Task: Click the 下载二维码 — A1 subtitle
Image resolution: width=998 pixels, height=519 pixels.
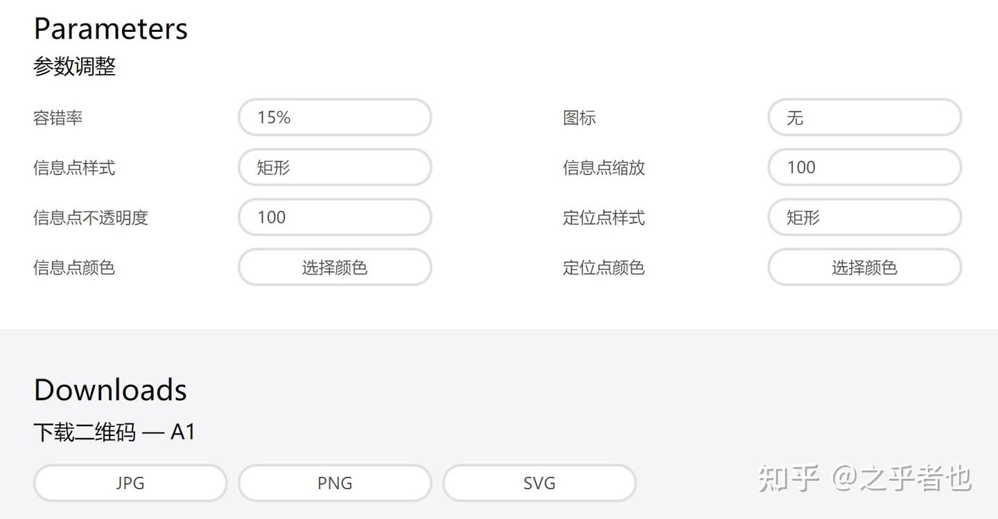Action: [114, 432]
